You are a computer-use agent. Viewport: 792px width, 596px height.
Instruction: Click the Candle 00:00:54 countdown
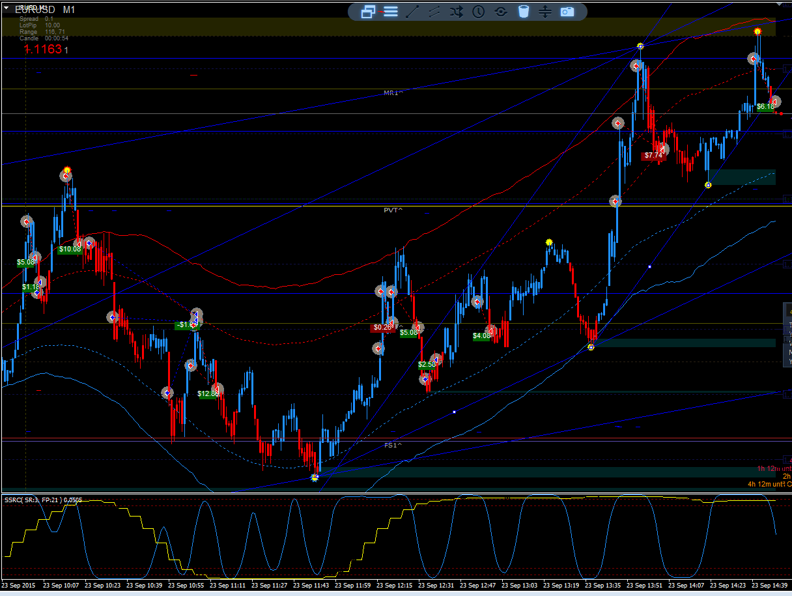pyautogui.click(x=44, y=38)
